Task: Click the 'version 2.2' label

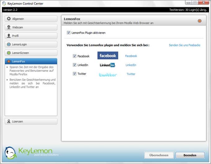Action: click(x=10, y=10)
